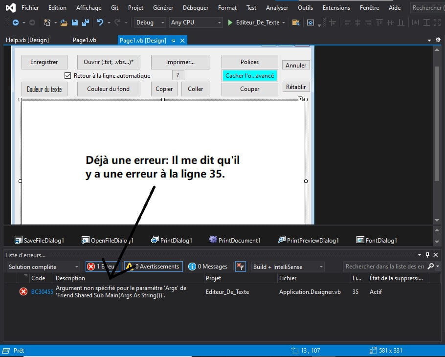Click the make same width icon

[416, 22]
